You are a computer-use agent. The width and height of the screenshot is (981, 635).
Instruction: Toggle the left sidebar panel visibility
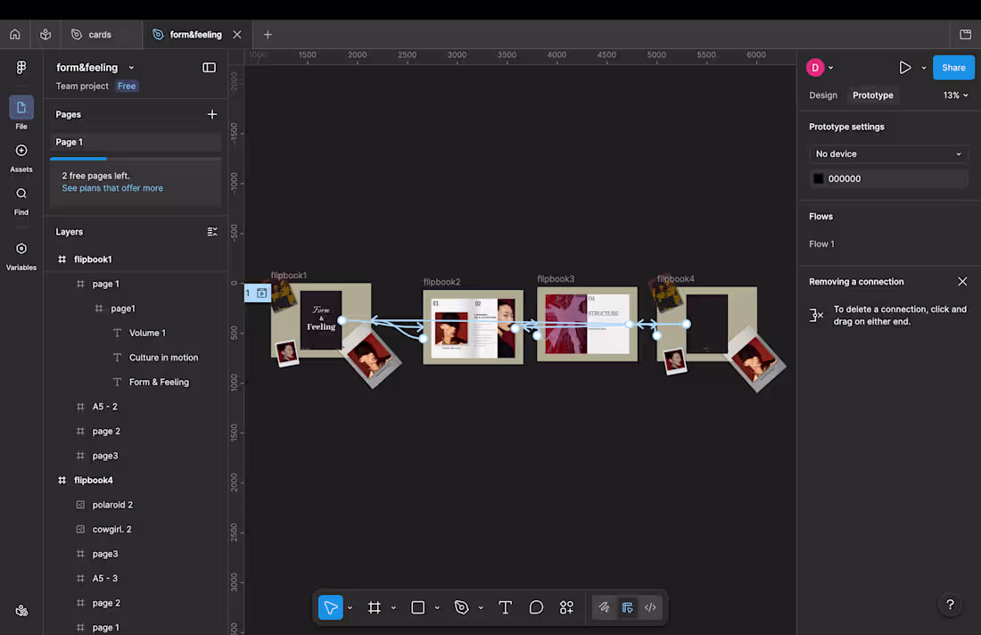tap(209, 67)
